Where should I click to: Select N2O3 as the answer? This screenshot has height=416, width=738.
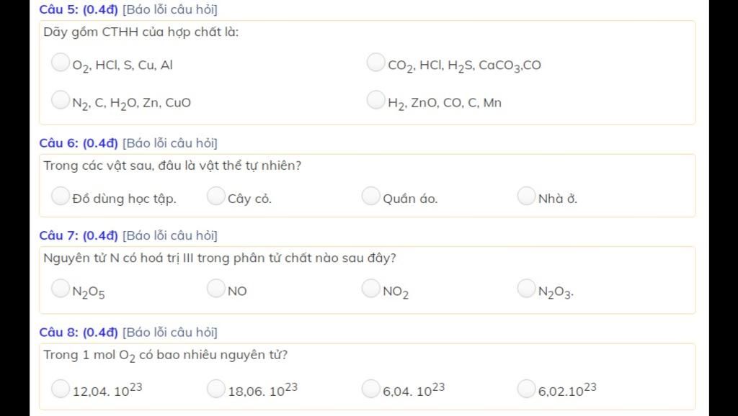coord(526,289)
